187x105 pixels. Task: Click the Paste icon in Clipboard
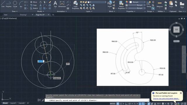coord(171,4)
